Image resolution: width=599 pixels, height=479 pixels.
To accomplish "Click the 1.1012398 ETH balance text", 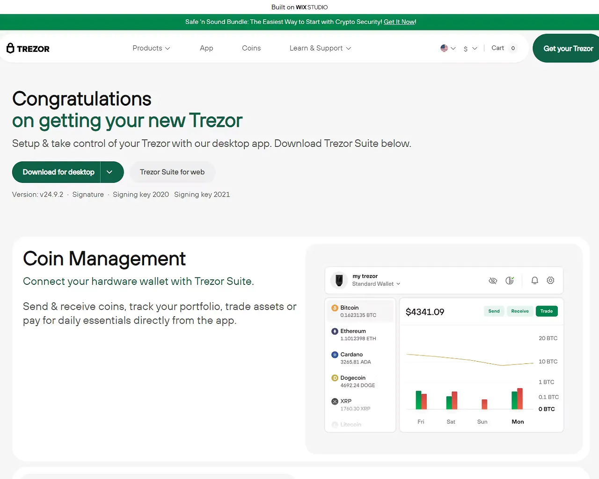I will point(358,339).
